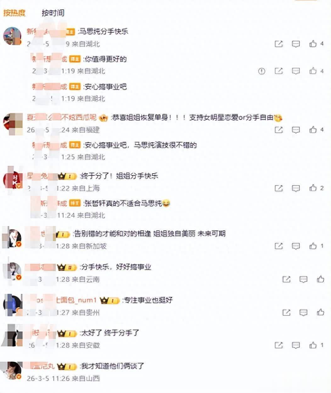This screenshot has height=393, width=331.
Task: Share the 马思纯分手快乐 comment
Action: click(x=279, y=44)
